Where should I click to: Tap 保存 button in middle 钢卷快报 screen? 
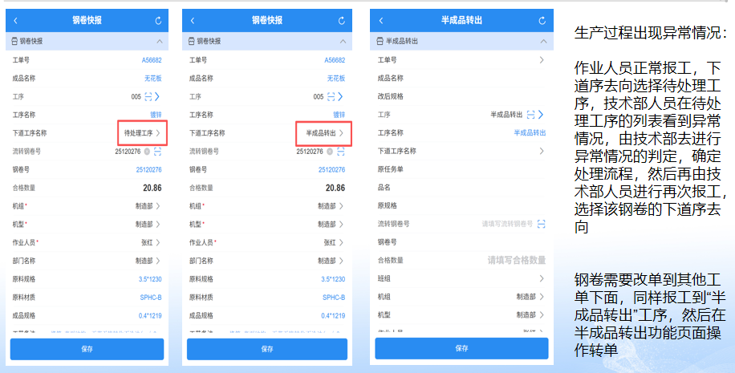(267, 349)
